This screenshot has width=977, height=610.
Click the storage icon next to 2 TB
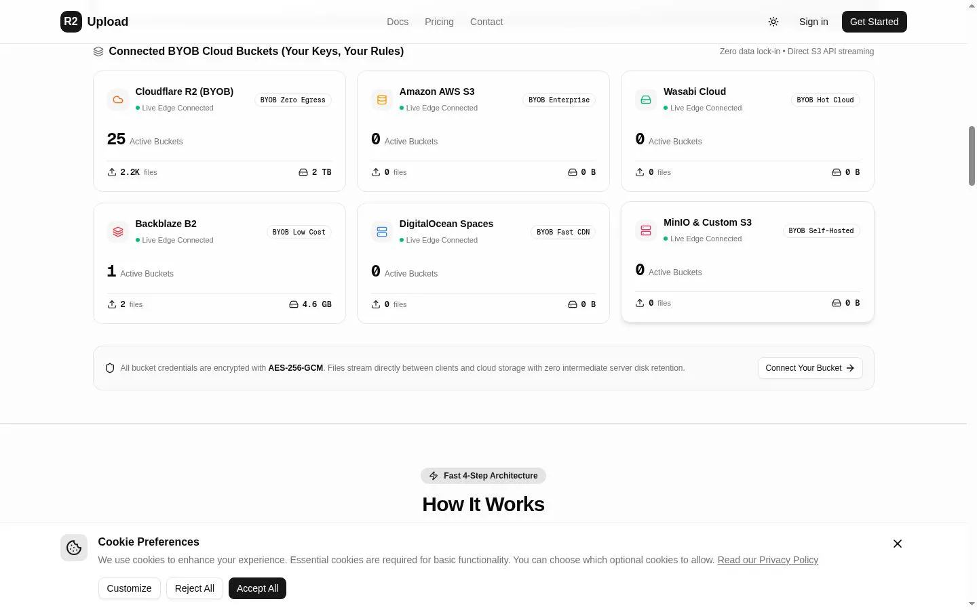303,172
